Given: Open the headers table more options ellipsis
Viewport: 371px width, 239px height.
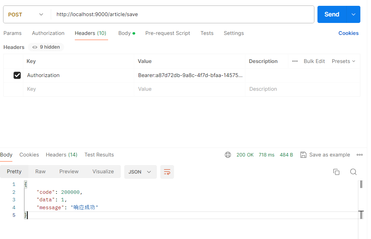Looking at the screenshot, I should (295, 61).
